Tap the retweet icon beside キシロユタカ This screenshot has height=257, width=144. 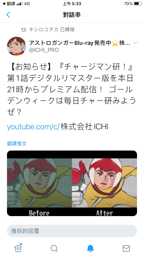pyautogui.click(x=24, y=30)
